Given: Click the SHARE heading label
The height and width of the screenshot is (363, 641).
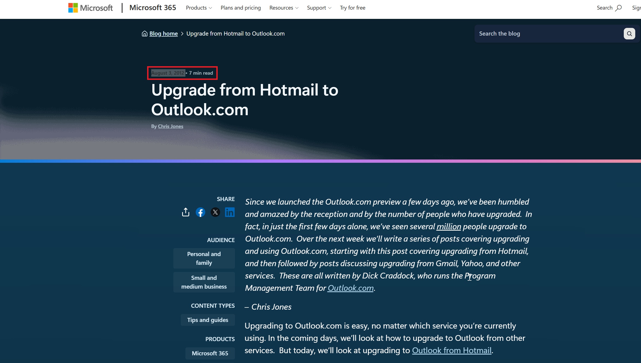Looking at the screenshot, I should 226,199.
